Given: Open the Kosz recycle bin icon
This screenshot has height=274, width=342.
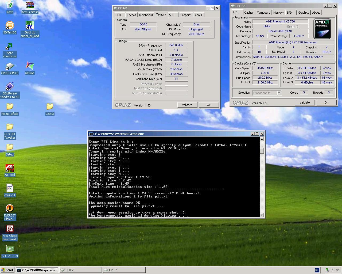Looking at the screenshot, I should [x=10, y=5].
